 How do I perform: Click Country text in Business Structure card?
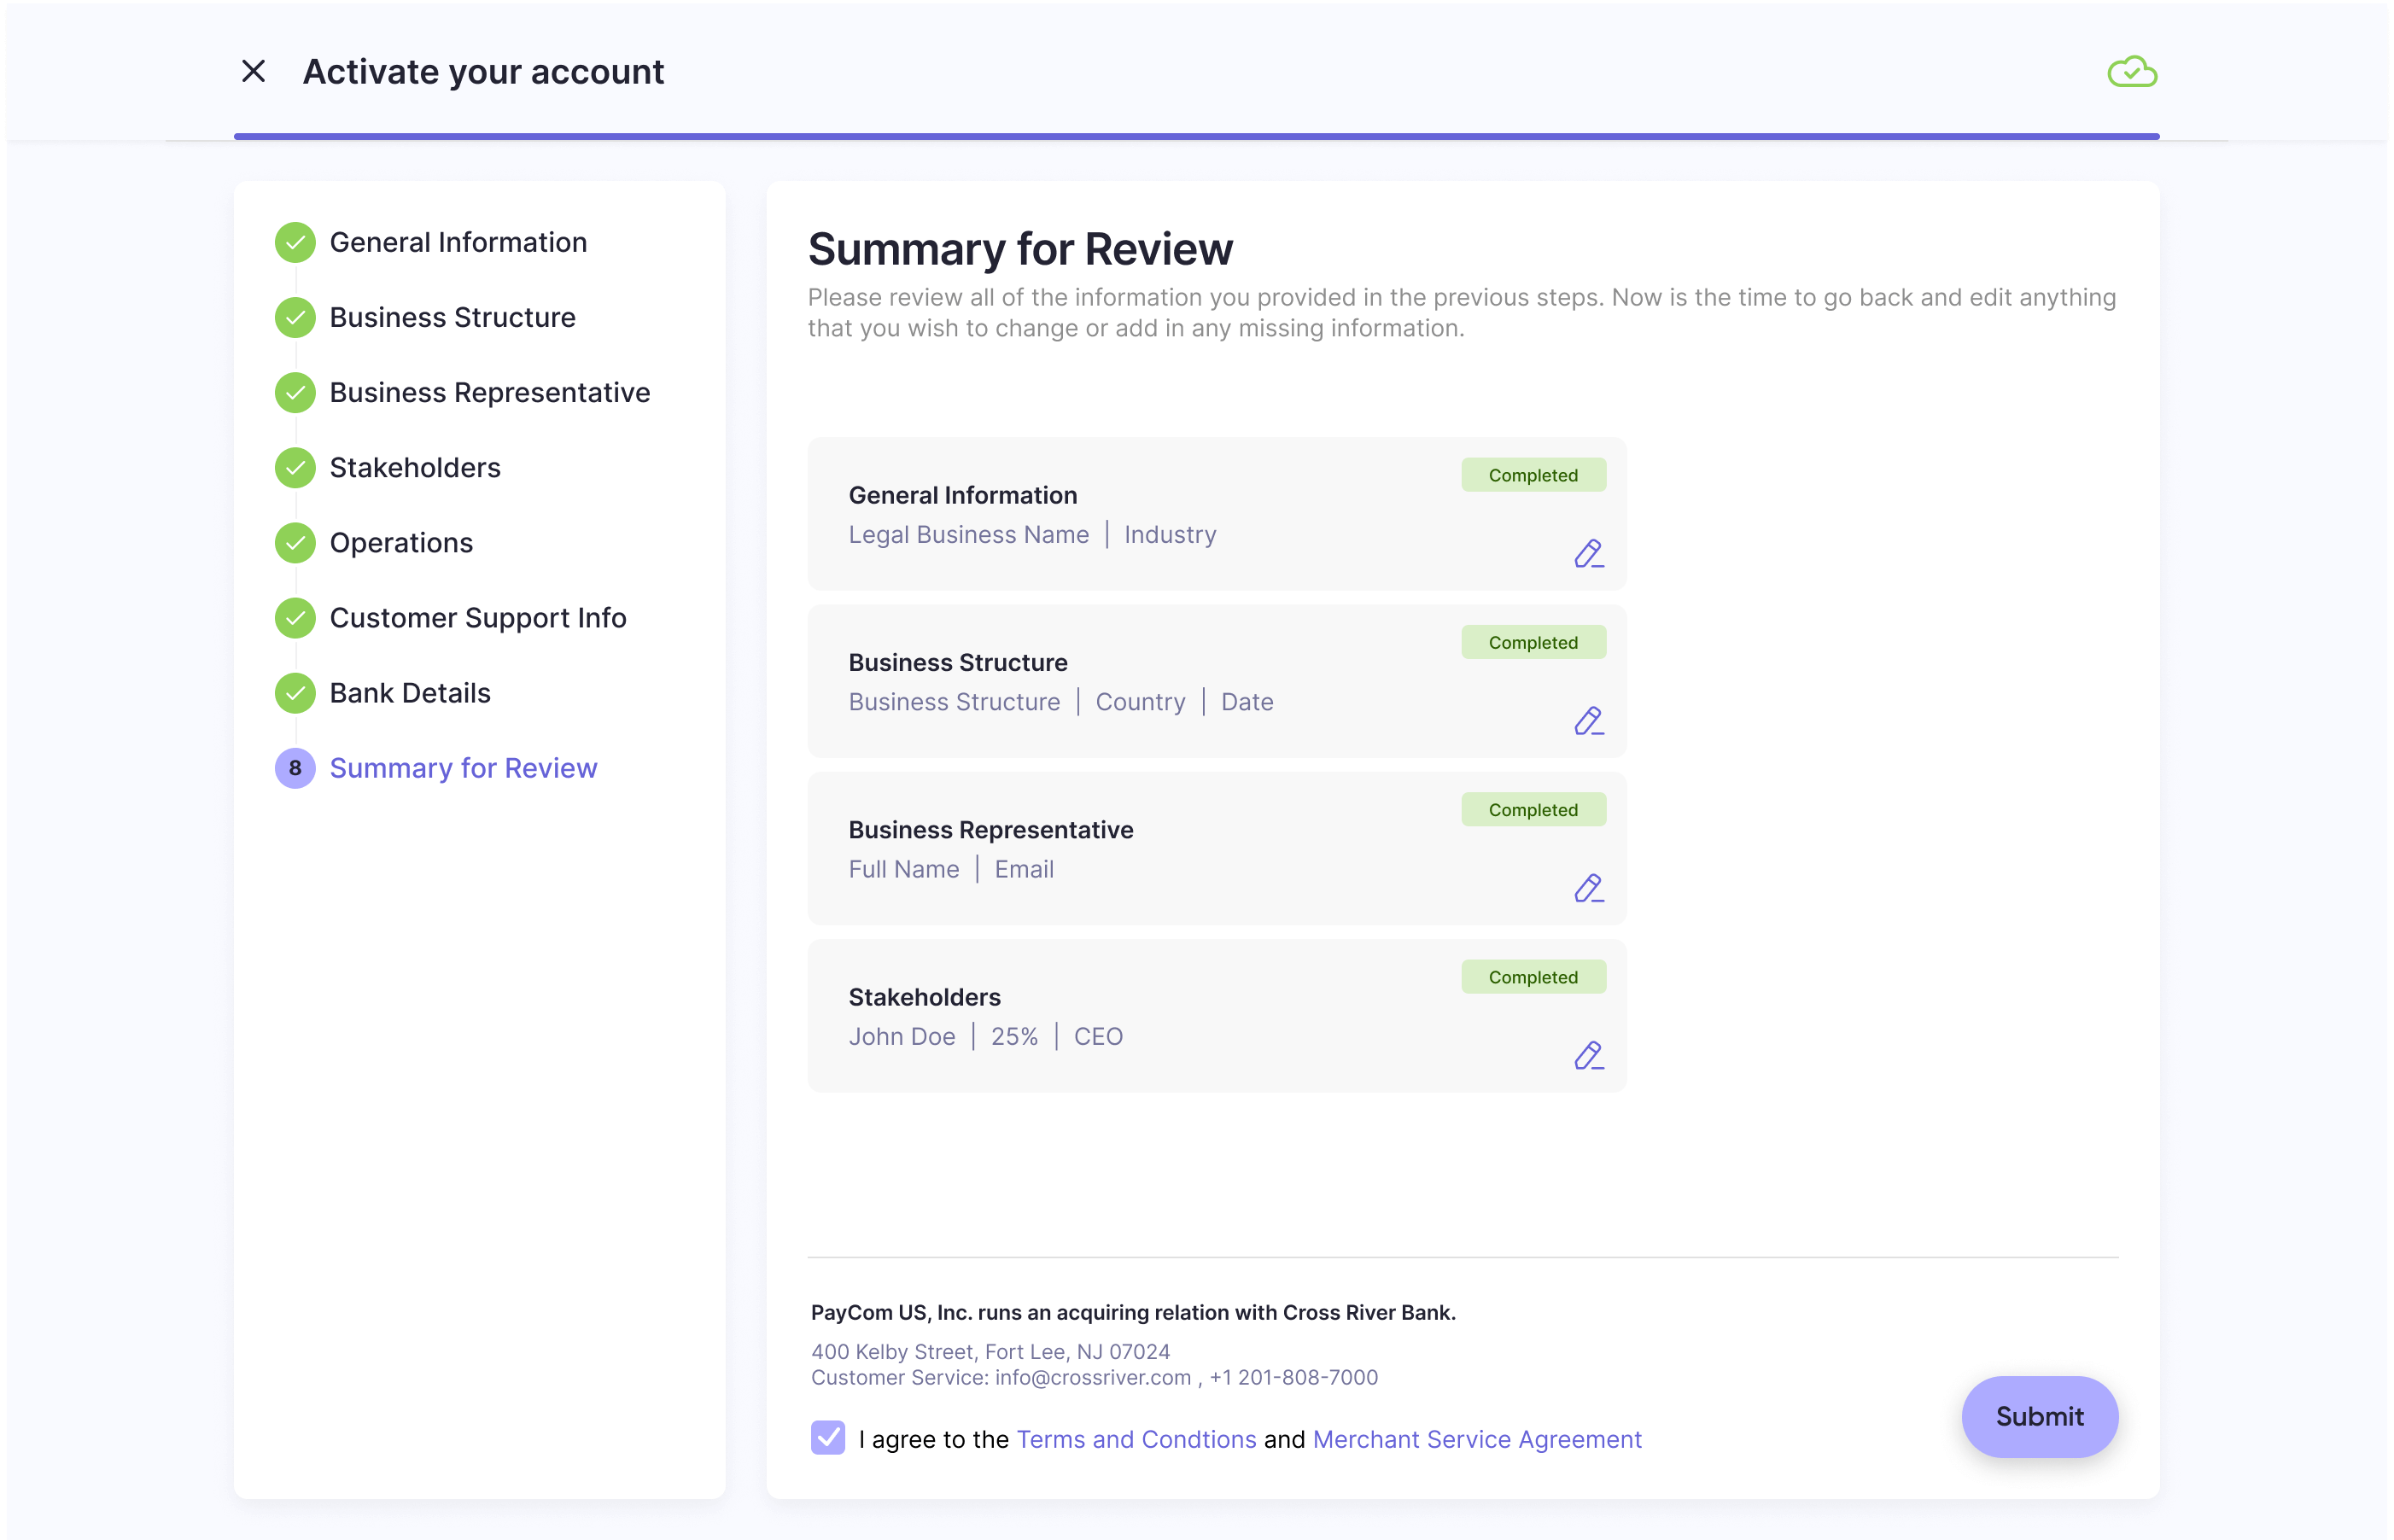[x=1140, y=702]
